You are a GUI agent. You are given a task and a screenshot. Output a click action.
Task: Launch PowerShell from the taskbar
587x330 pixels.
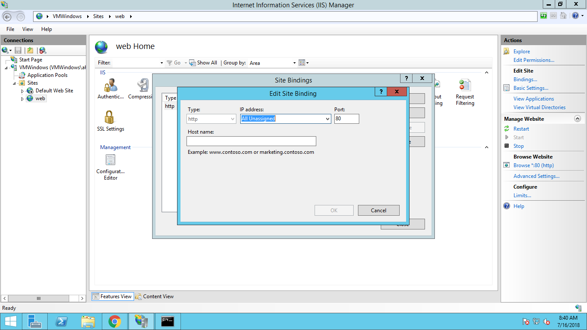(61, 321)
